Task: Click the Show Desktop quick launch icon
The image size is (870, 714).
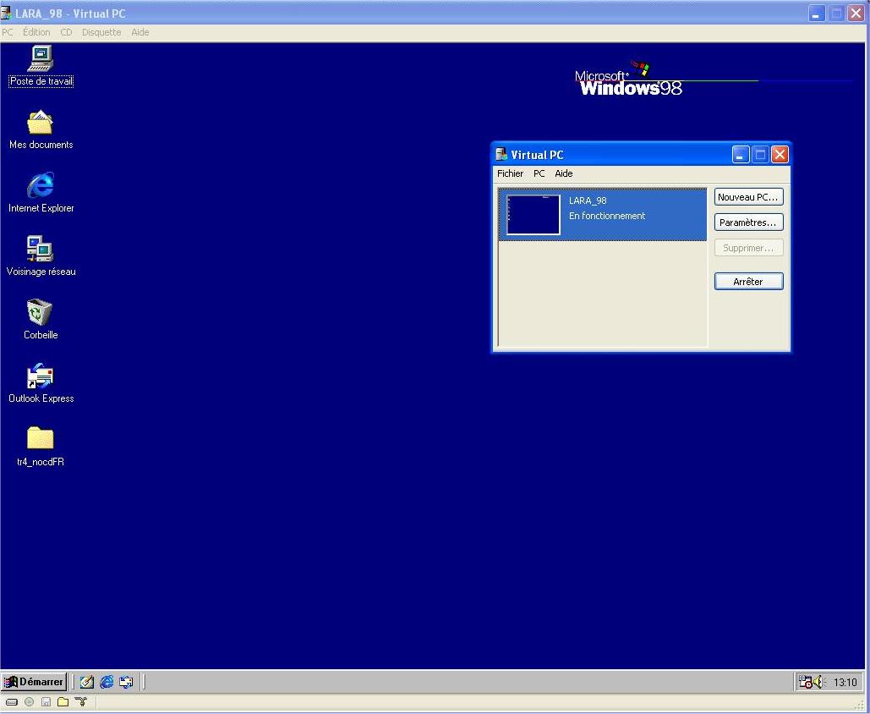Action: [x=86, y=682]
